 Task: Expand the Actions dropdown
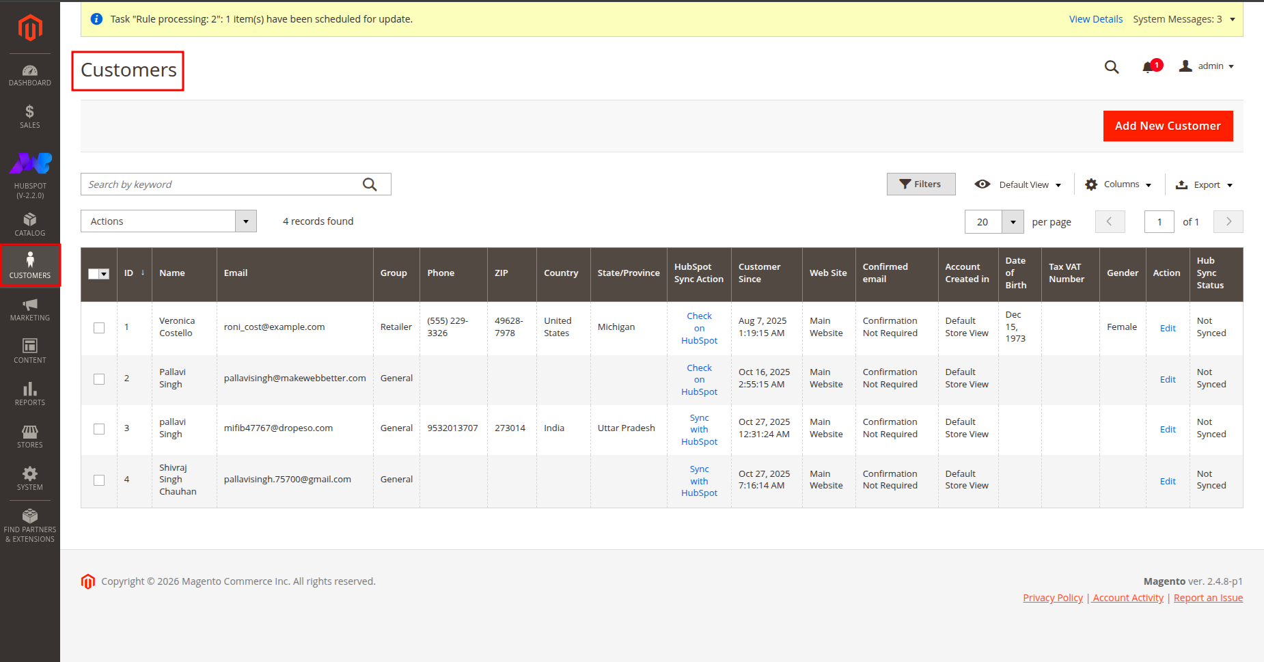pyautogui.click(x=168, y=221)
